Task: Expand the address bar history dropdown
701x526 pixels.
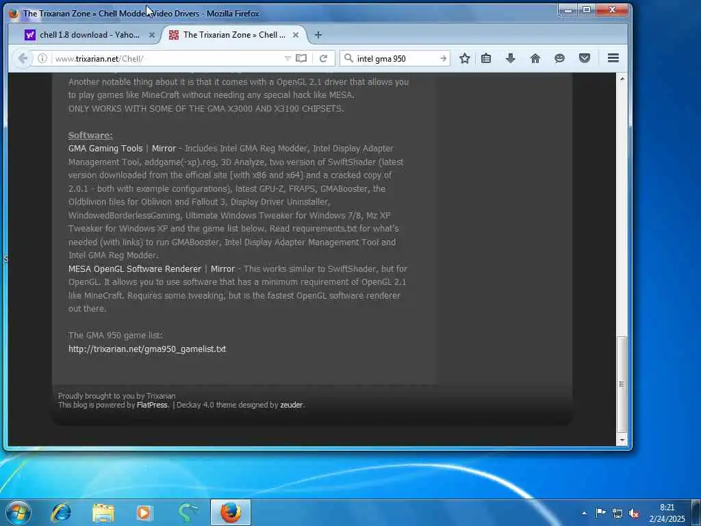Action: tap(288, 58)
